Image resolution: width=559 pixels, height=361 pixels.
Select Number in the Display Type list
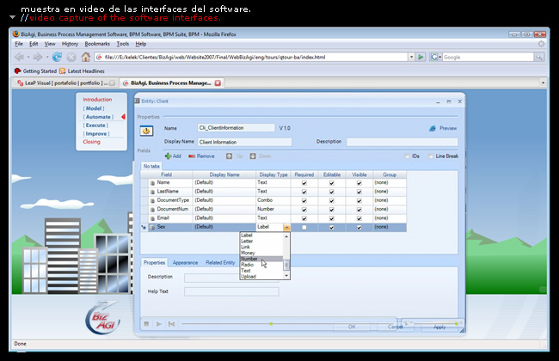tap(249, 259)
